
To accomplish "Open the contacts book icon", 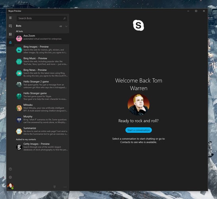I will click(x=10, y=34).
